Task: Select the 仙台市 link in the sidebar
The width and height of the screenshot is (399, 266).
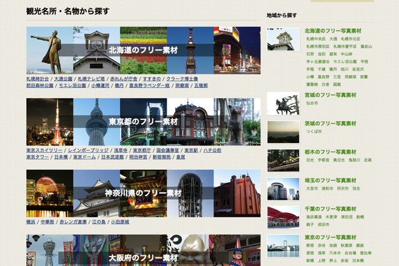Action: click(312, 103)
